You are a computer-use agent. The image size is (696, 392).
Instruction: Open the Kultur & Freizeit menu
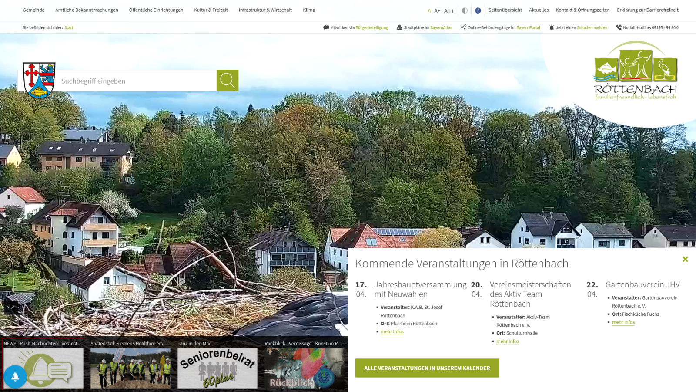pyautogui.click(x=211, y=10)
